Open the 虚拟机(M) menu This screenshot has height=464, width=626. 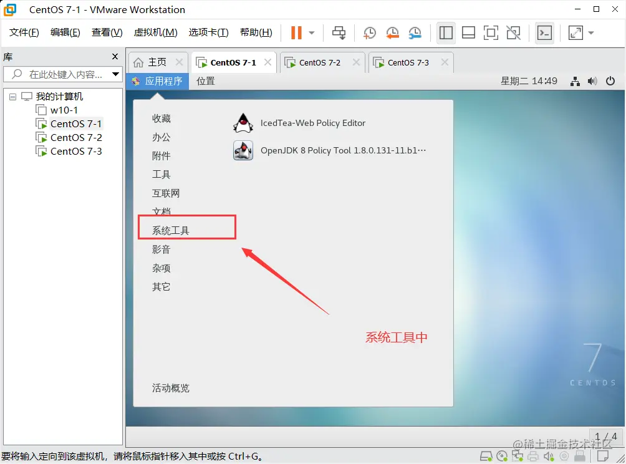[155, 32]
